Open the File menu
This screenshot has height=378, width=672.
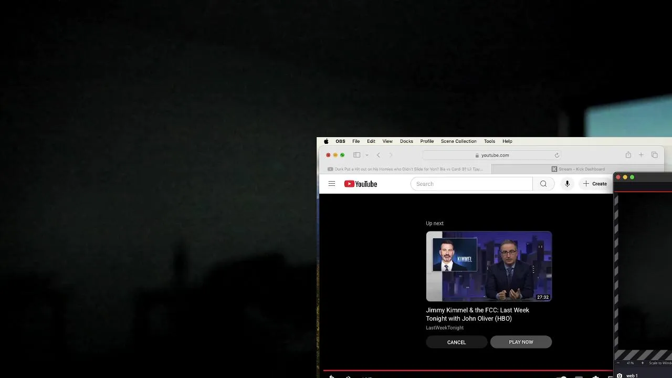tap(356, 141)
